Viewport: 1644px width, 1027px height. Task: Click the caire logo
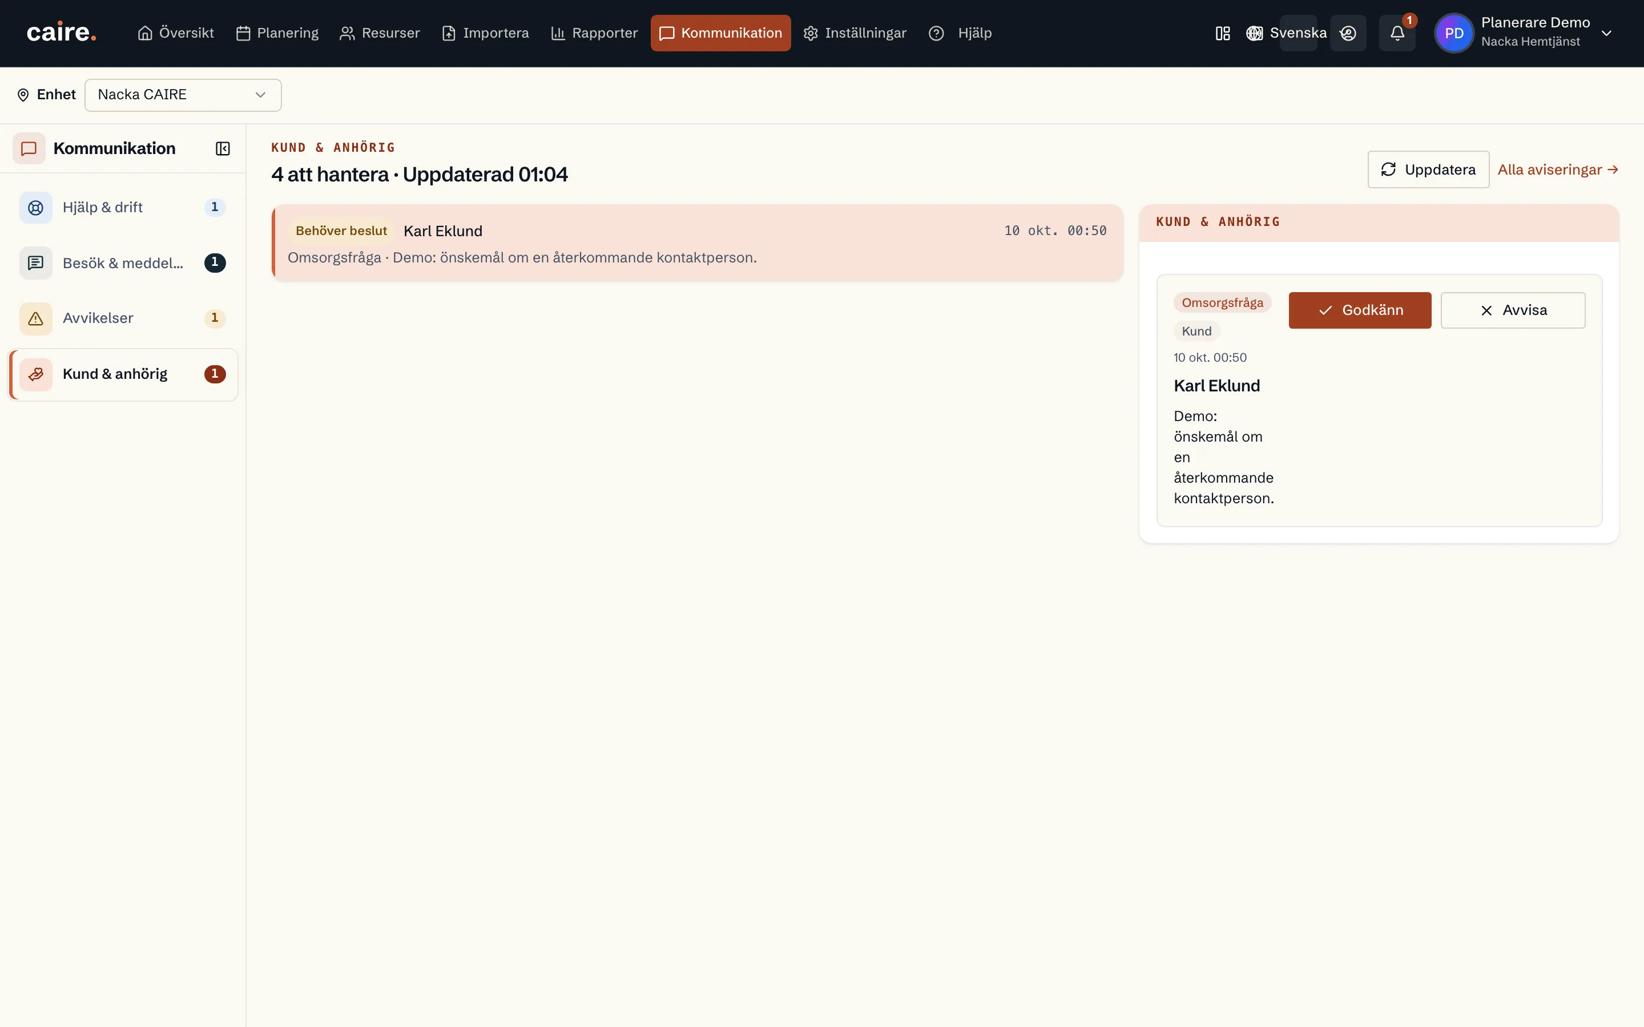(61, 33)
